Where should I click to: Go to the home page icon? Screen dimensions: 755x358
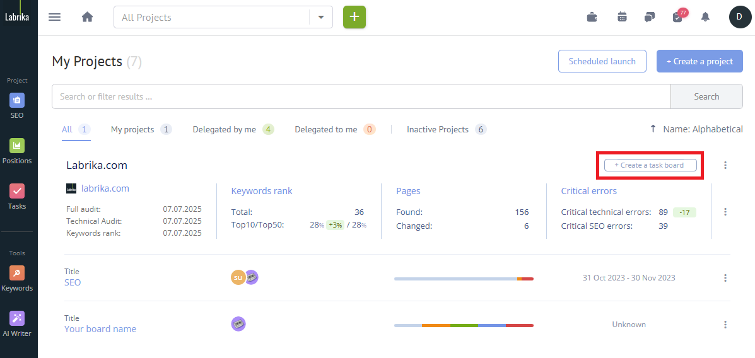point(87,17)
